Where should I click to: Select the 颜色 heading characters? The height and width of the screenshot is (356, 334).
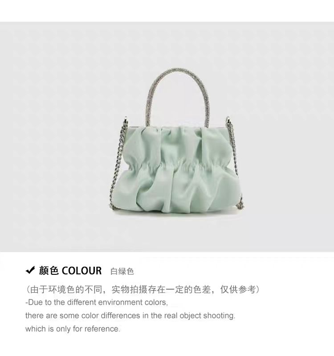coord(49,271)
